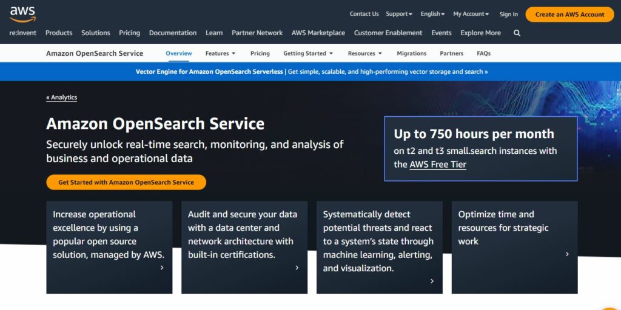
Task: Switch to the Migrations tab
Action: click(412, 53)
